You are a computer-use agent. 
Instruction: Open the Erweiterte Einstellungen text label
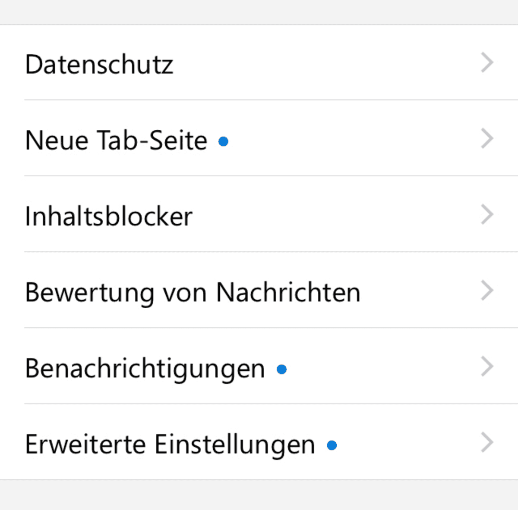(x=170, y=444)
